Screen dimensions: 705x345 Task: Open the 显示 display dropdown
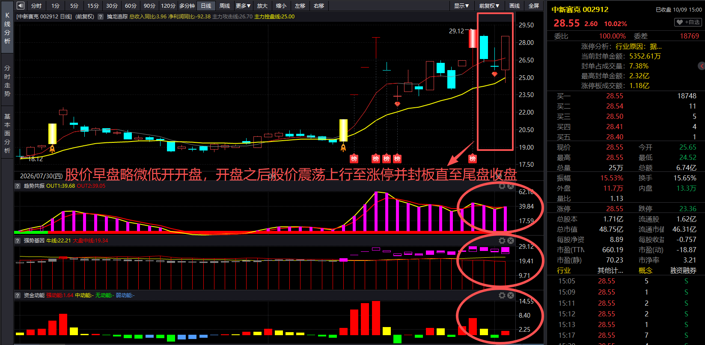pos(461,6)
